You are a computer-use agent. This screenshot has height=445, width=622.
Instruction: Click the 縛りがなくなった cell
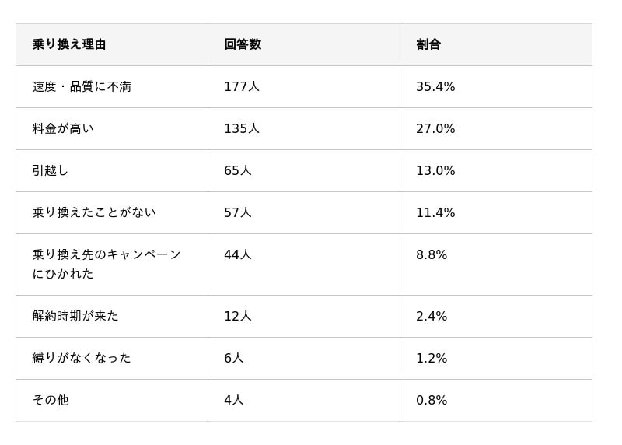coord(82,358)
